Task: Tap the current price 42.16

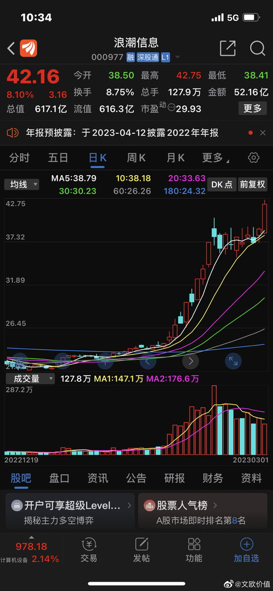Action: point(33,77)
